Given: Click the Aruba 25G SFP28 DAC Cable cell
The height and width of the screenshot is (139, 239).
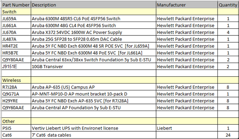Looking at the screenshot, I should pyautogui.click(x=94, y=39).
